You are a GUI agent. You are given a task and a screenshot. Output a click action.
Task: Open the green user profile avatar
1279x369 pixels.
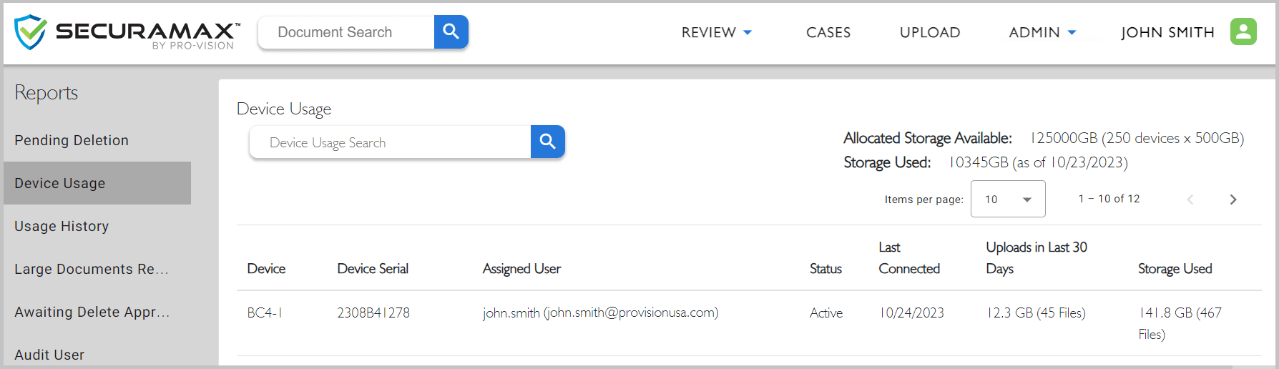pos(1243,31)
